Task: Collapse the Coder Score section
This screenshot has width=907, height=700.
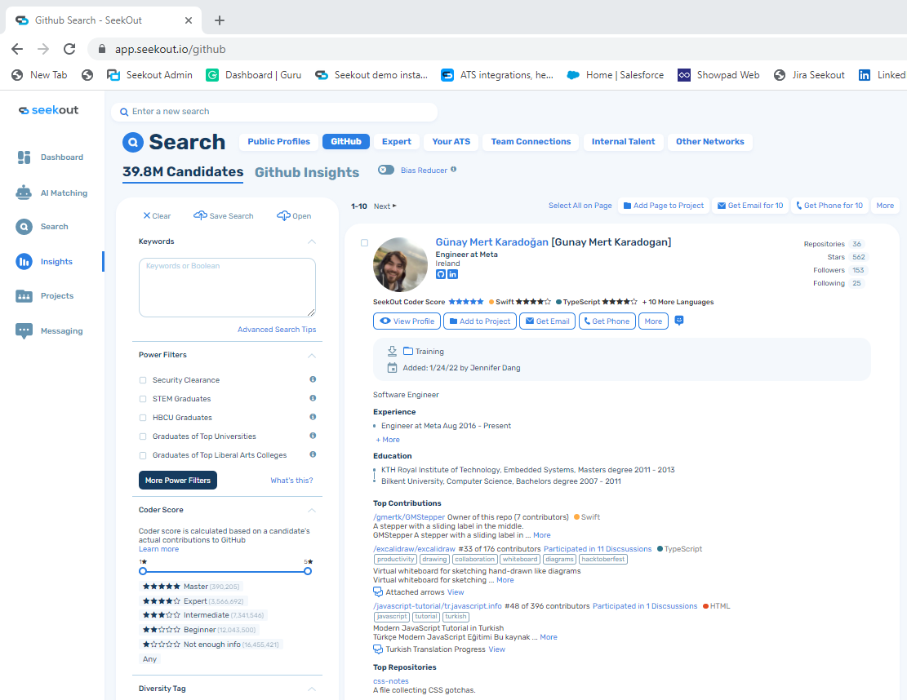Action: coord(311,511)
